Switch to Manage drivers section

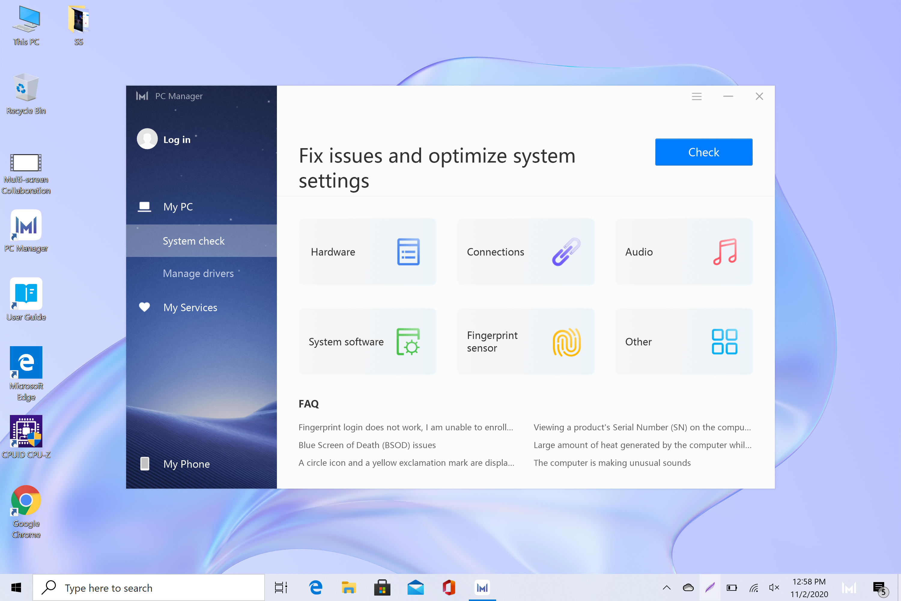(x=198, y=273)
